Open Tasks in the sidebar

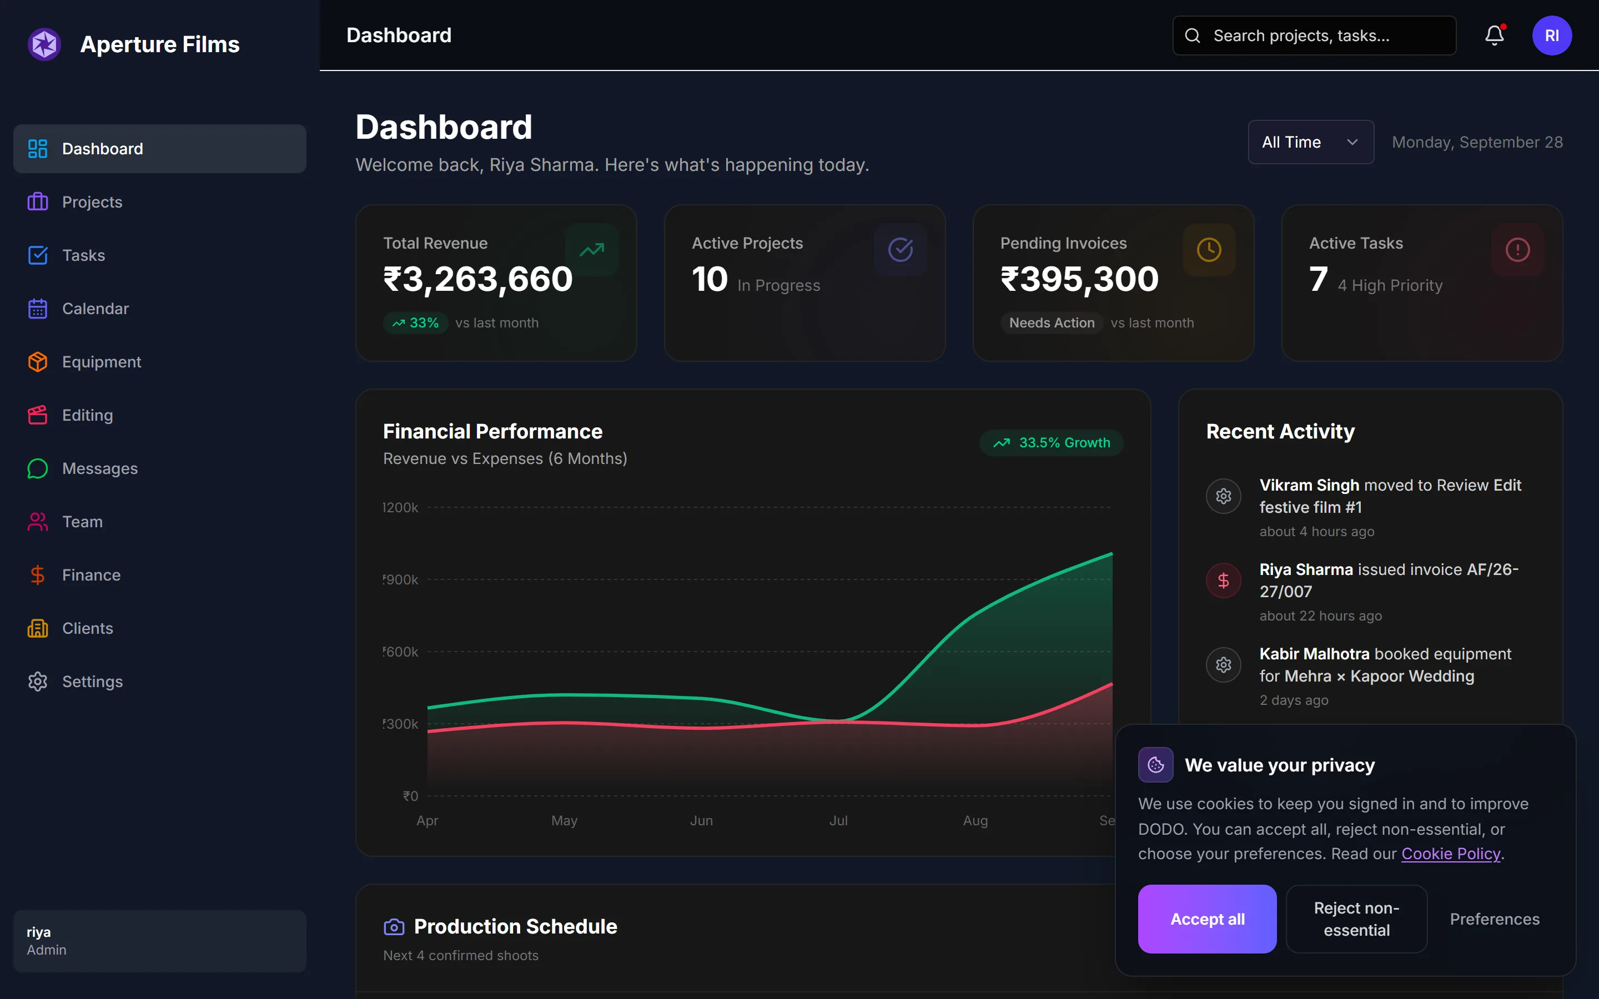160,255
